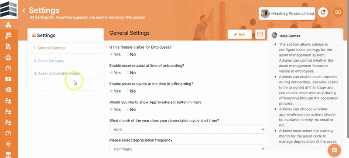This screenshot has width=349, height=158.
Task: Click the Edit button
Action: (240, 34)
